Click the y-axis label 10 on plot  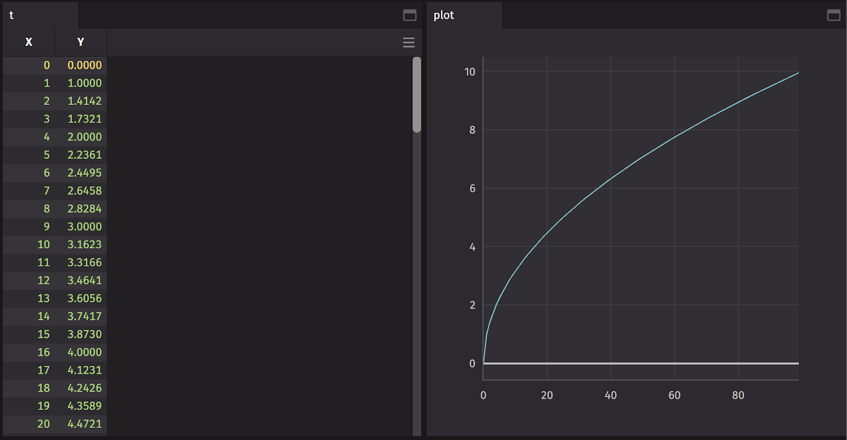pyautogui.click(x=470, y=72)
